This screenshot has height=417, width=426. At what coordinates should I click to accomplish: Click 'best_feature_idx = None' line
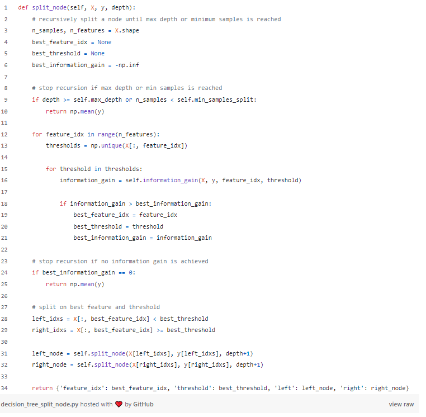click(73, 43)
